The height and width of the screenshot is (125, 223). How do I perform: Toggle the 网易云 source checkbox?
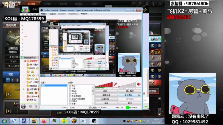(70, 101)
